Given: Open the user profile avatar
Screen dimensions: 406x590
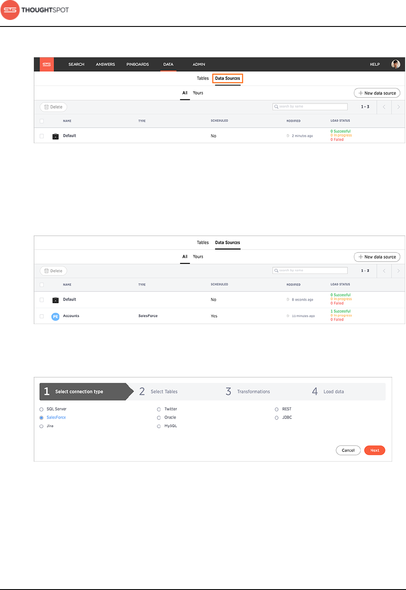Looking at the screenshot, I should point(396,64).
